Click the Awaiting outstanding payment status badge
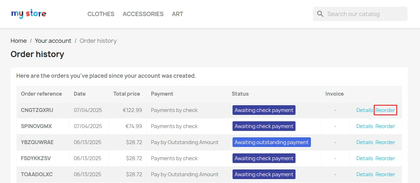420x183 pixels. [272, 142]
